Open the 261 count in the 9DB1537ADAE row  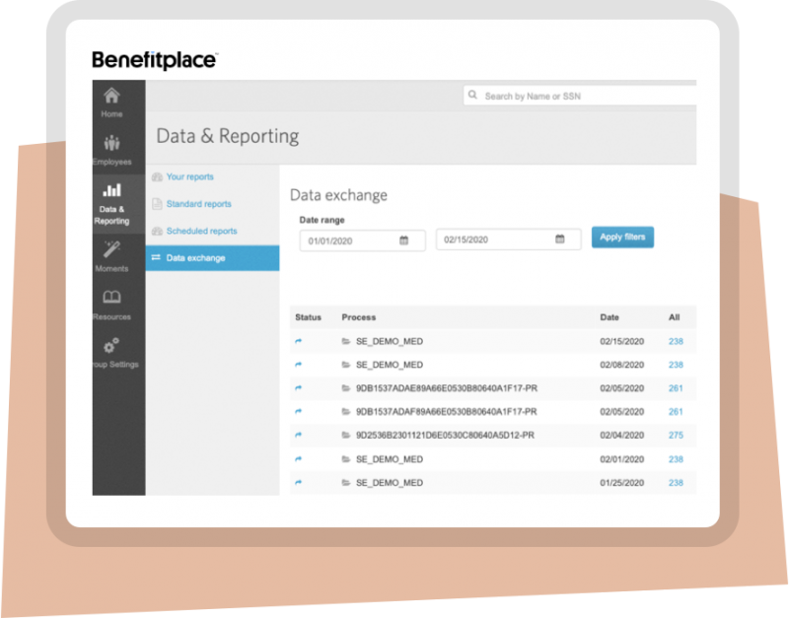tap(676, 388)
